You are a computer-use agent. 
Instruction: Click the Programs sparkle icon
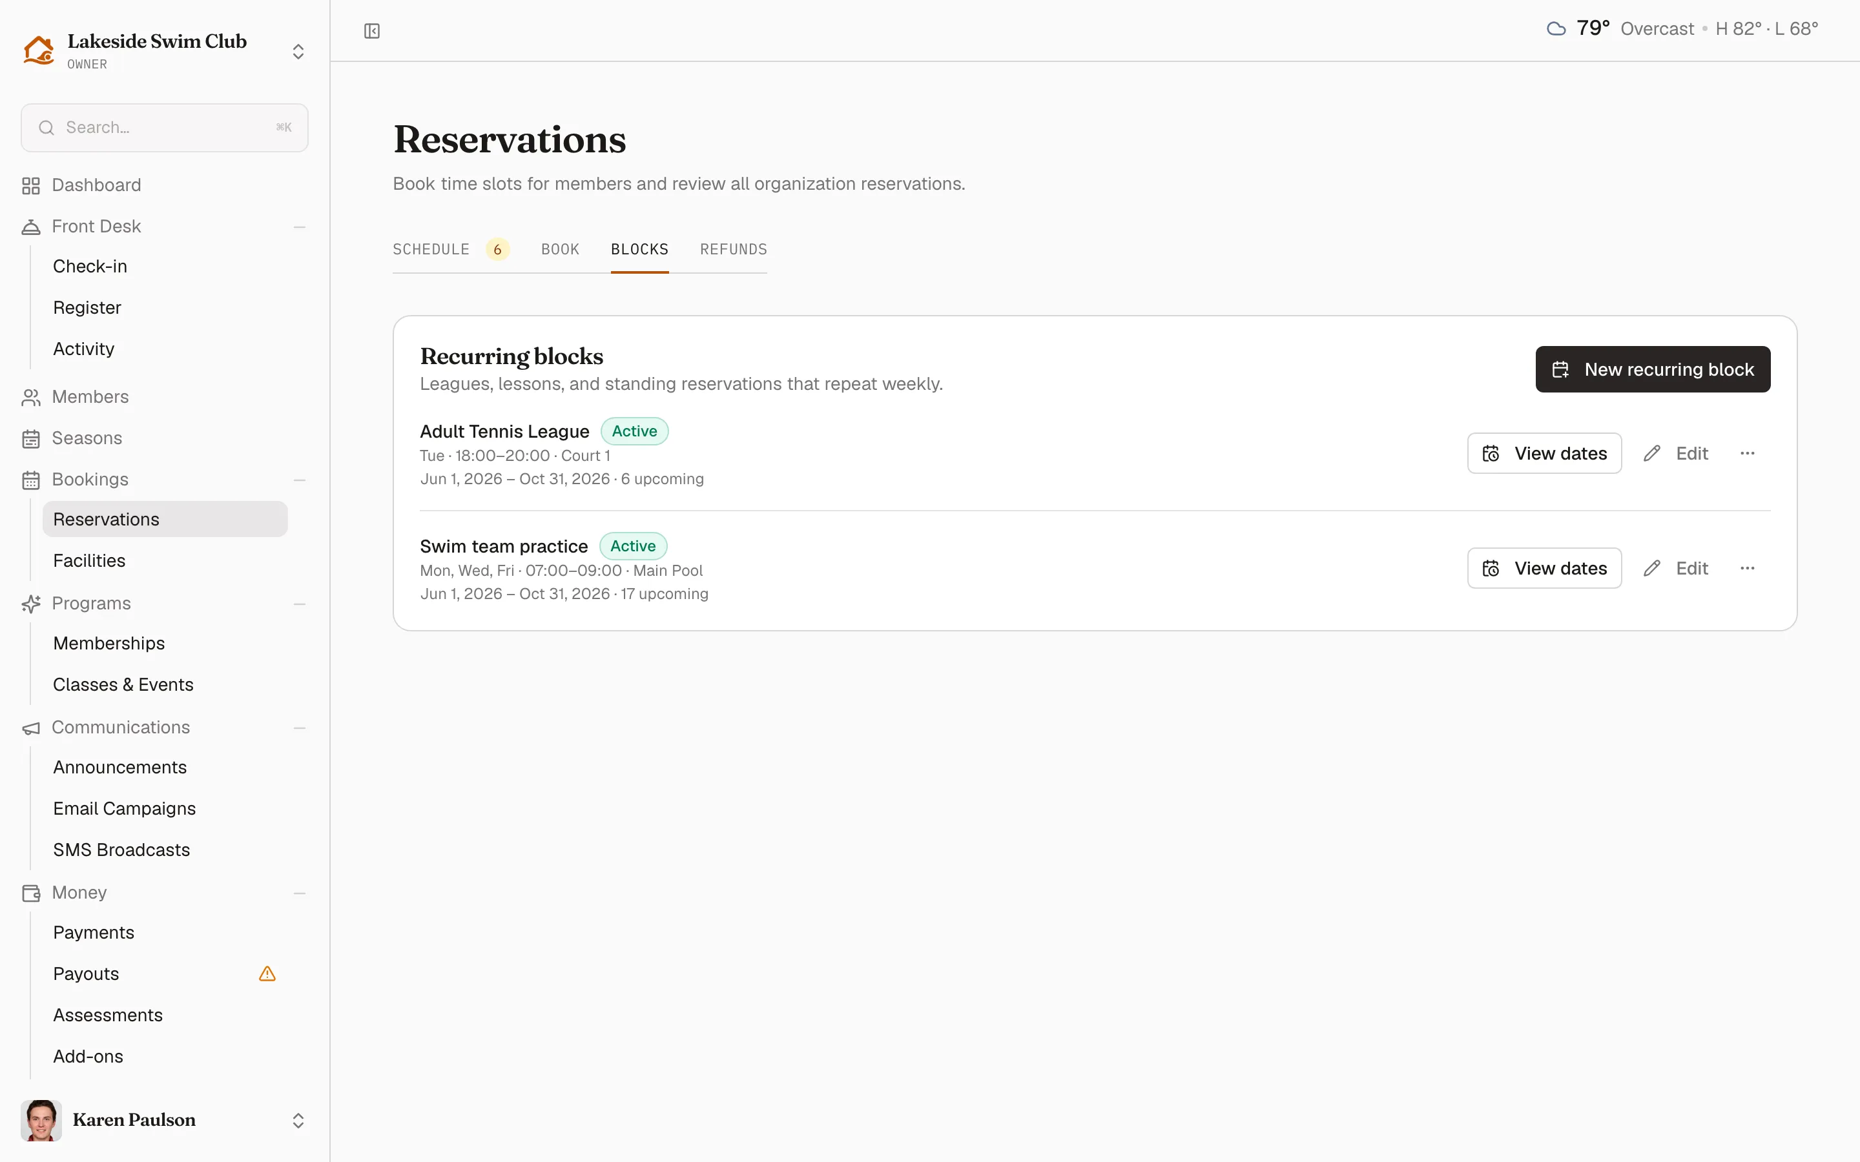31,604
